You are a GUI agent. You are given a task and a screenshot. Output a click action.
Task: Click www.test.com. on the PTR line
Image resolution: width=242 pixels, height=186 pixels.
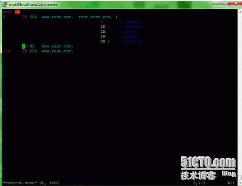[57, 51]
